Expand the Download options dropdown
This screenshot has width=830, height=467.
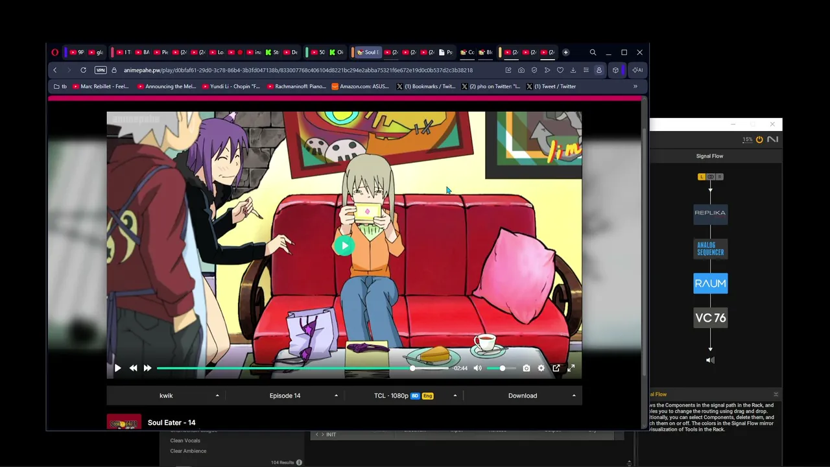coord(523,396)
